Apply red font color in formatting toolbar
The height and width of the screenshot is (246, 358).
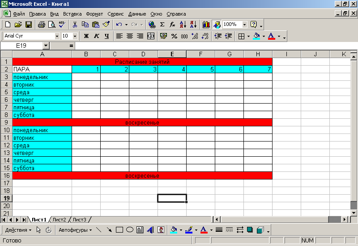pyautogui.click(x=271, y=36)
